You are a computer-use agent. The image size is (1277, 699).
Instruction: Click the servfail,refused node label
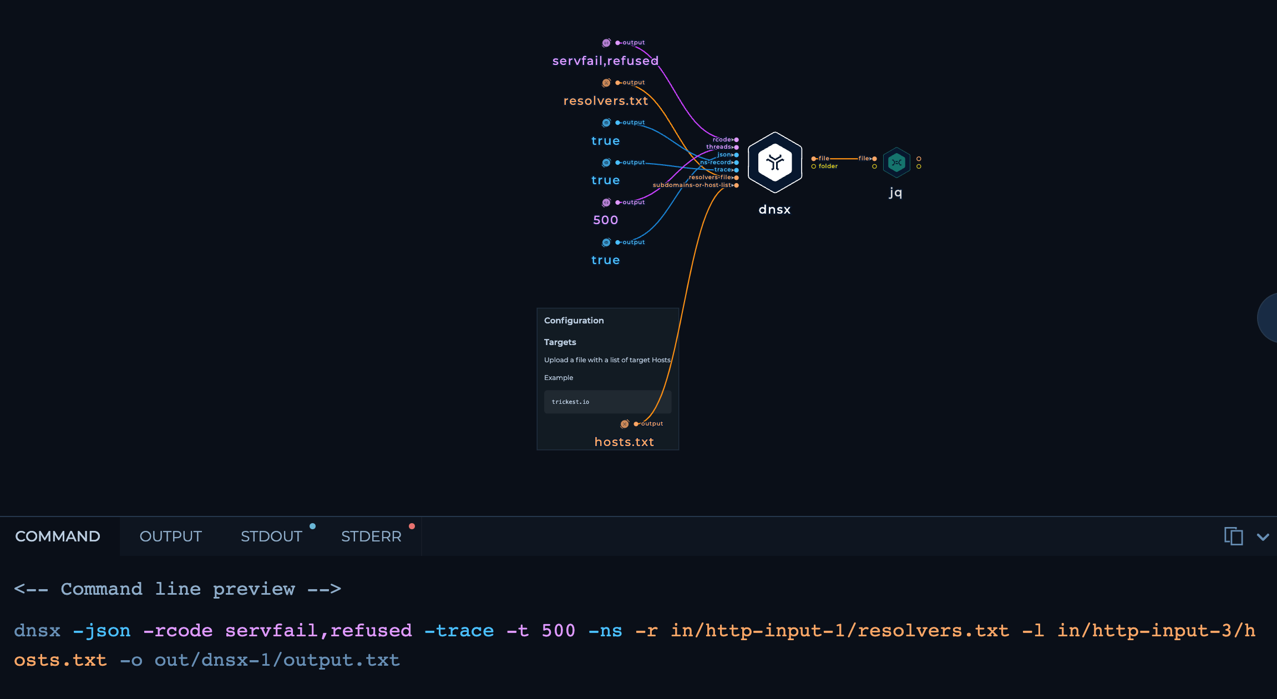pyautogui.click(x=605, y=61)
